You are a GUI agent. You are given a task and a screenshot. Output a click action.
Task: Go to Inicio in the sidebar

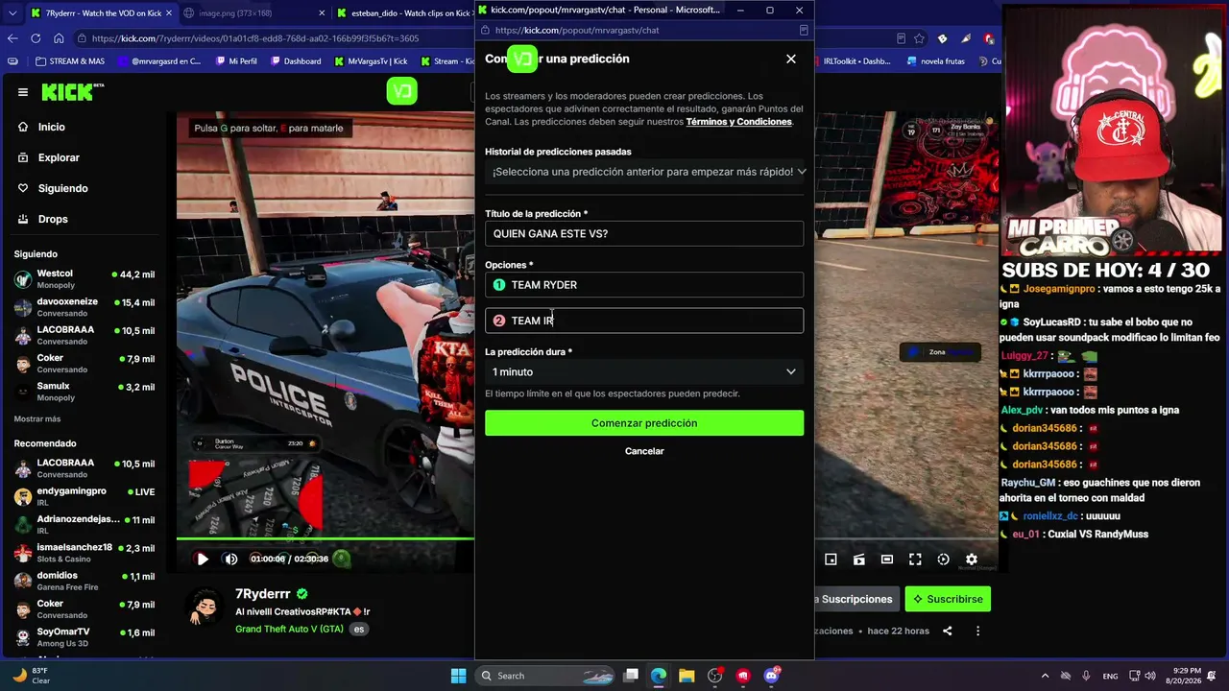[52, 127]
